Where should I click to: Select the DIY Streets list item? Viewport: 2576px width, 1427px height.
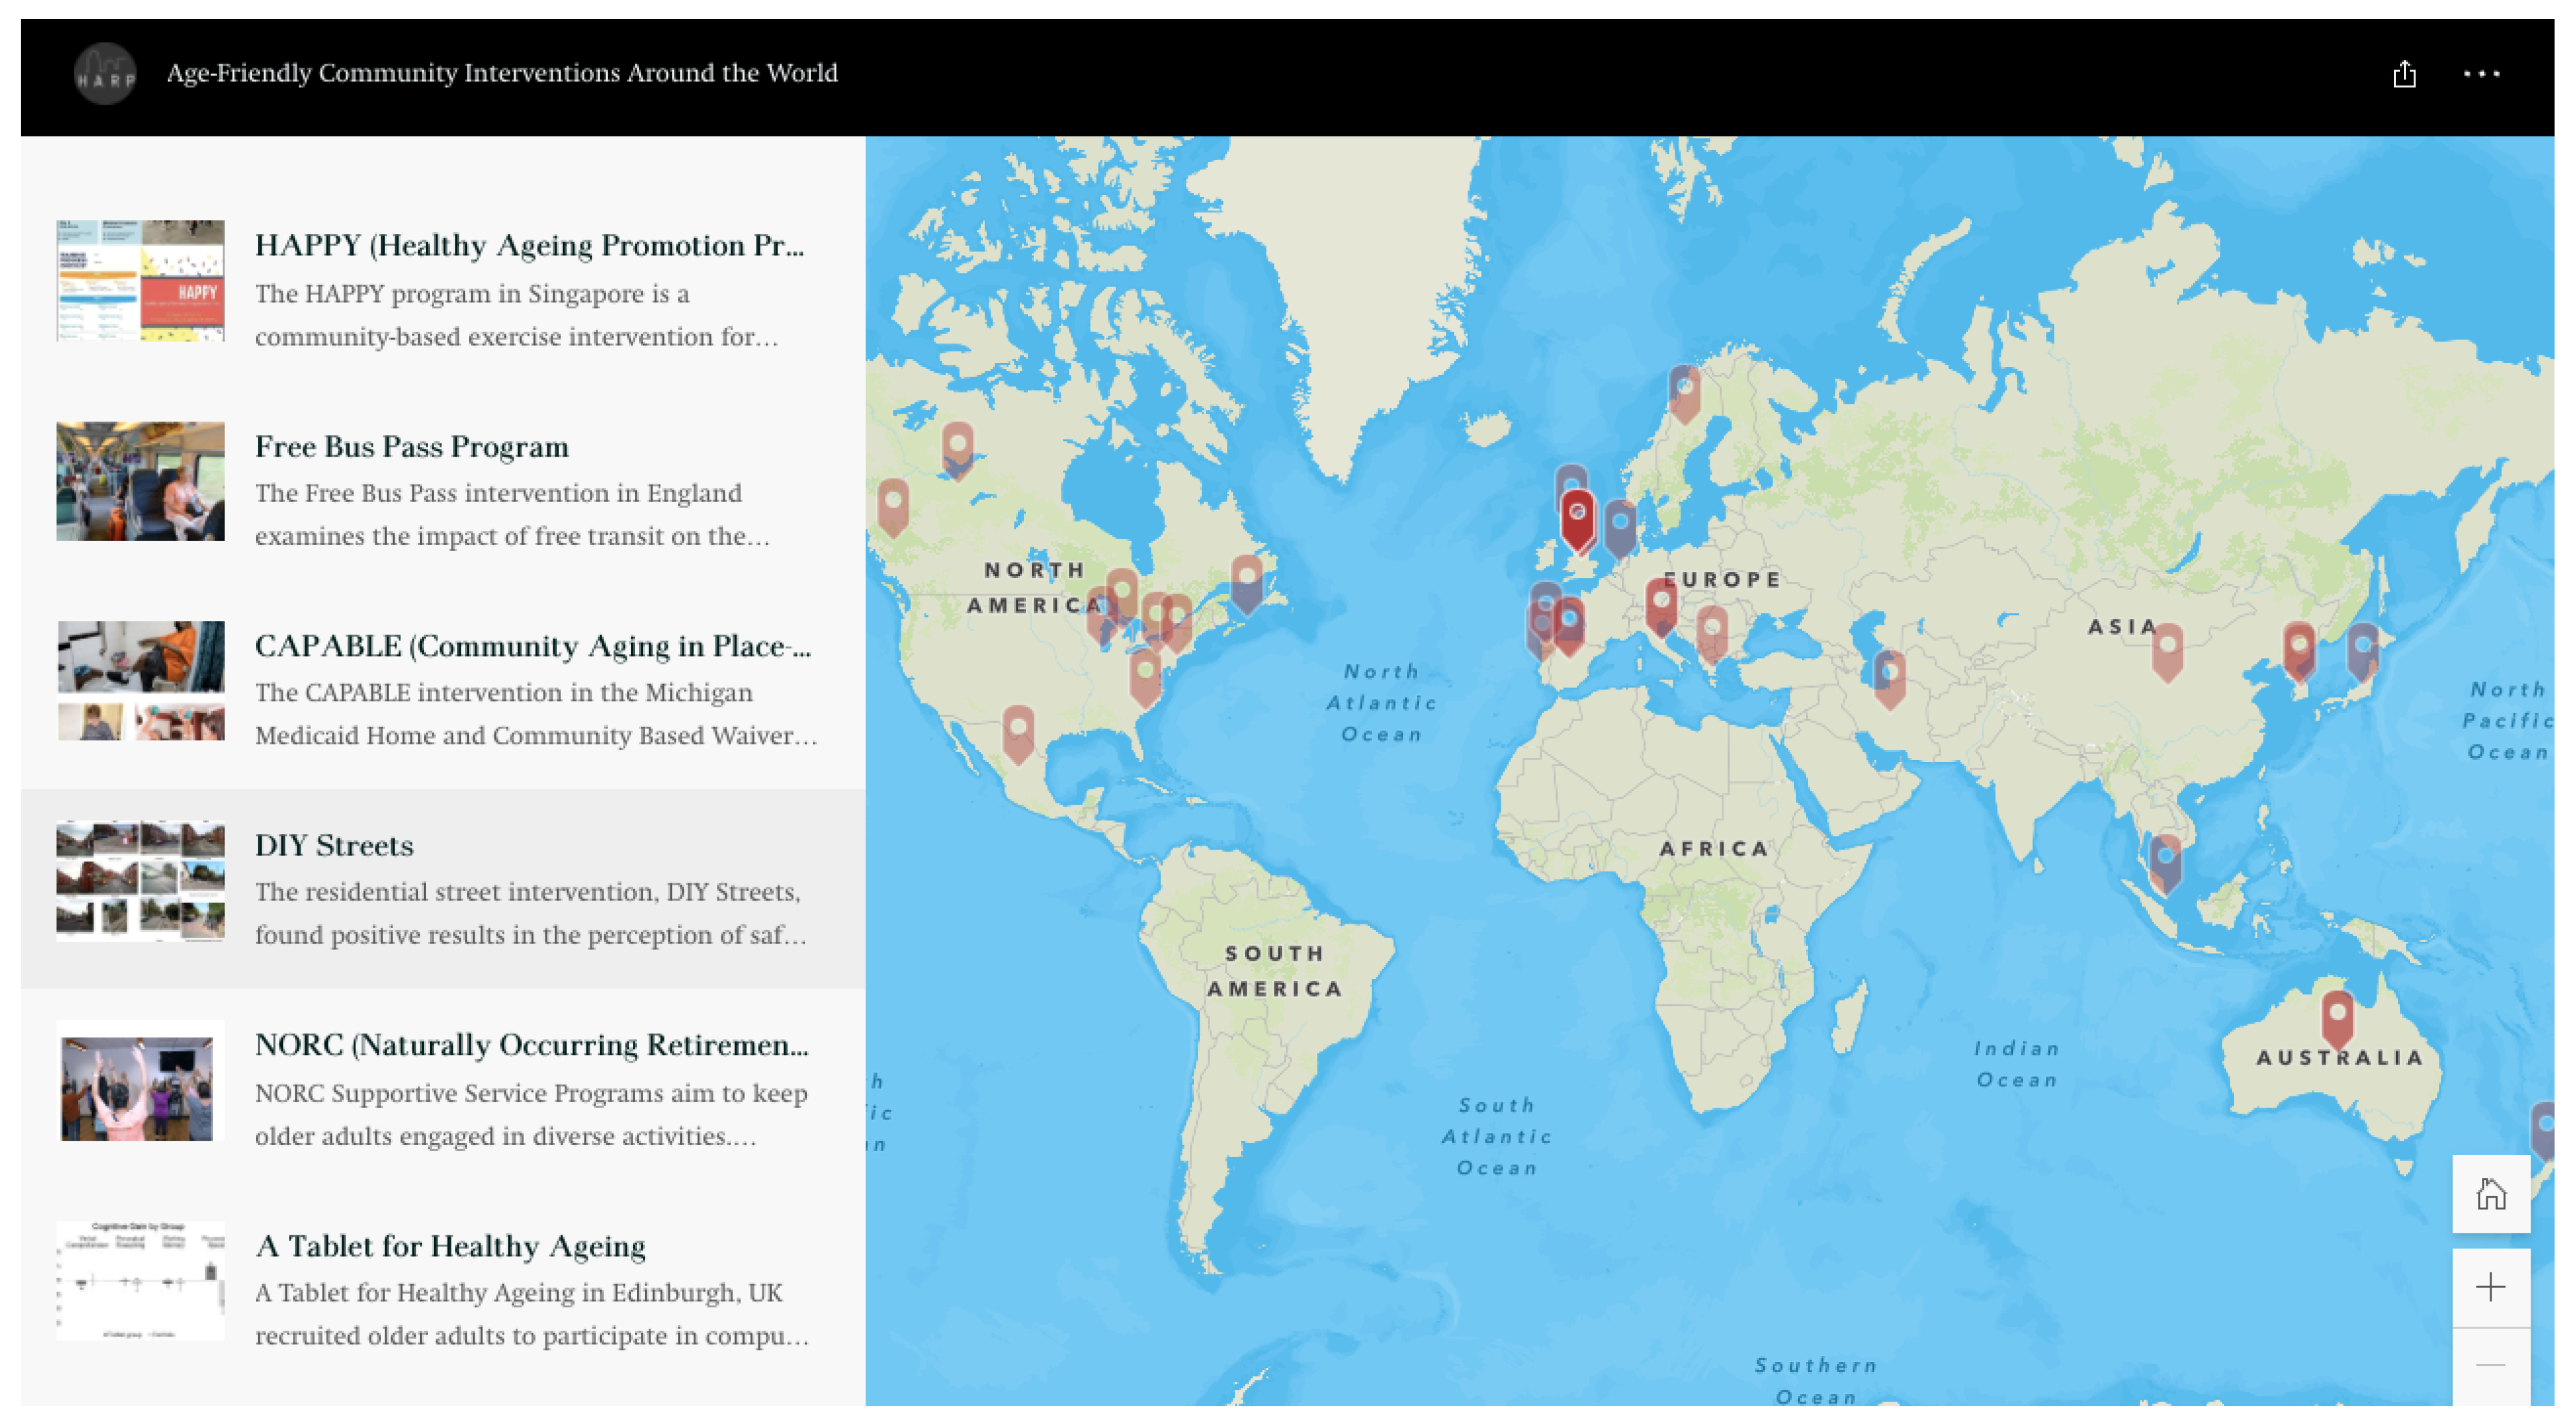point(334,845)
